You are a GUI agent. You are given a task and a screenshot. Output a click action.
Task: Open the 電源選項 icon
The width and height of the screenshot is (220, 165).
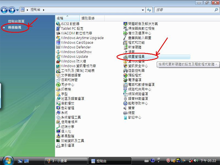(x=125, y=80)
